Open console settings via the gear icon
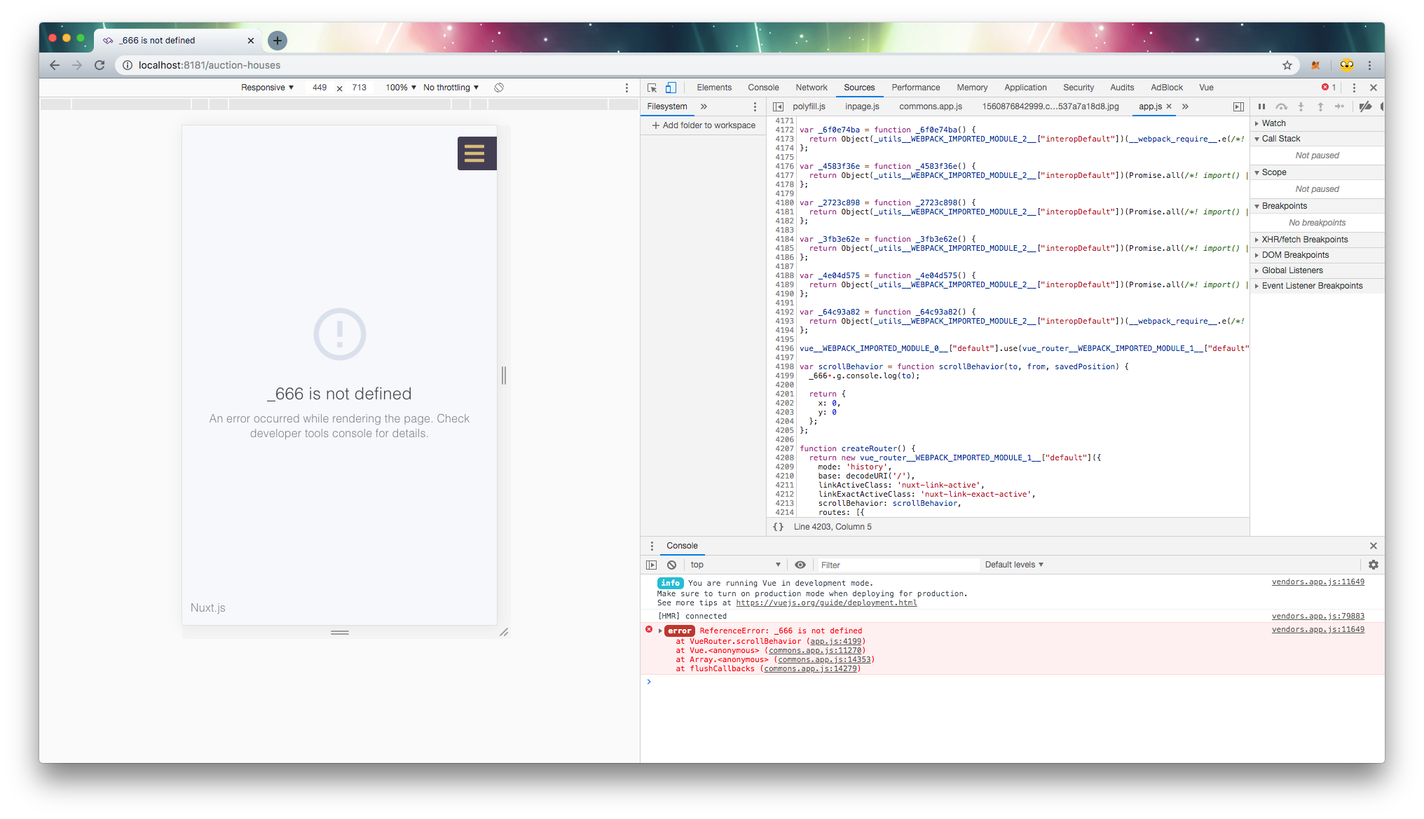The height and width of the screenshot is (819, 1424). pyautogui.click(x=1373, y=565)
